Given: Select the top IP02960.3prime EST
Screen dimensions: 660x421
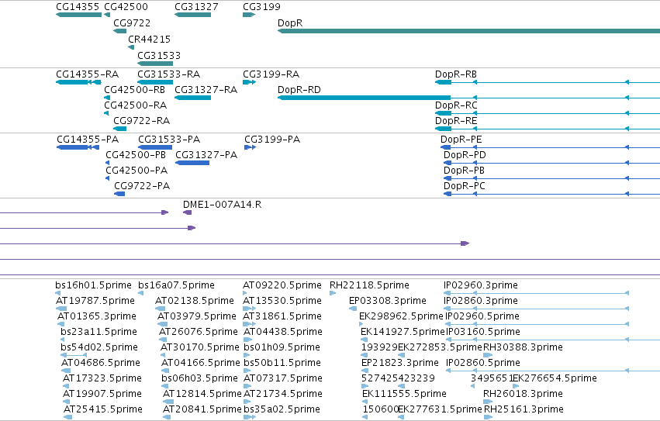Looking at the screenshot, I should point(536,293).
